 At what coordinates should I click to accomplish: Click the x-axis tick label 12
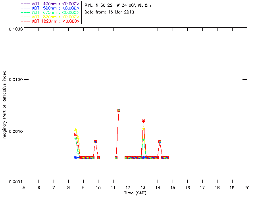(128, 188)
